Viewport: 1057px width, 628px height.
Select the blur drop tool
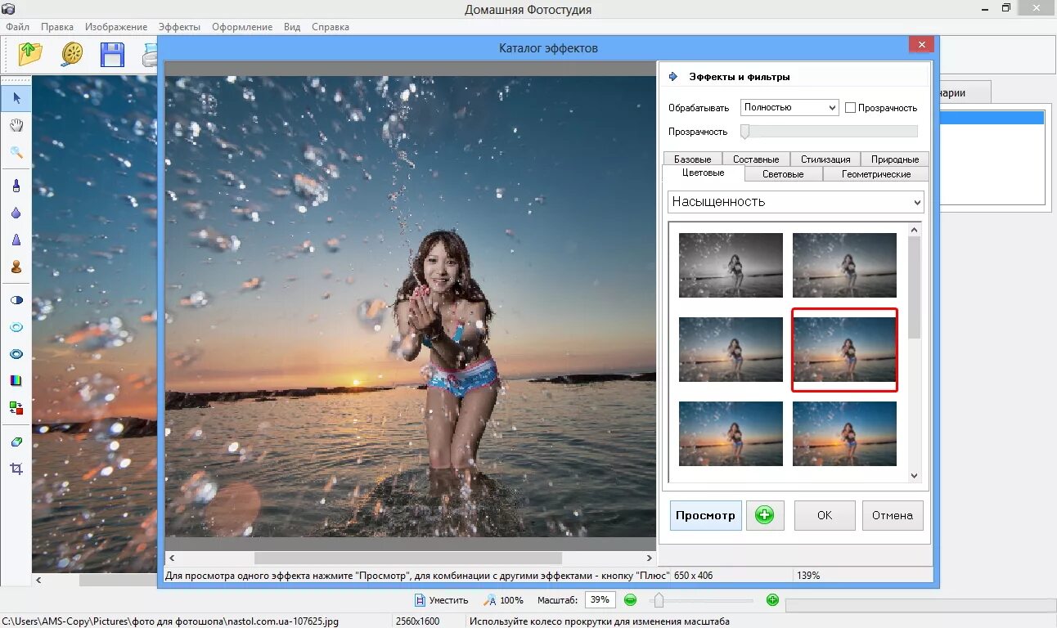[16, 213]
